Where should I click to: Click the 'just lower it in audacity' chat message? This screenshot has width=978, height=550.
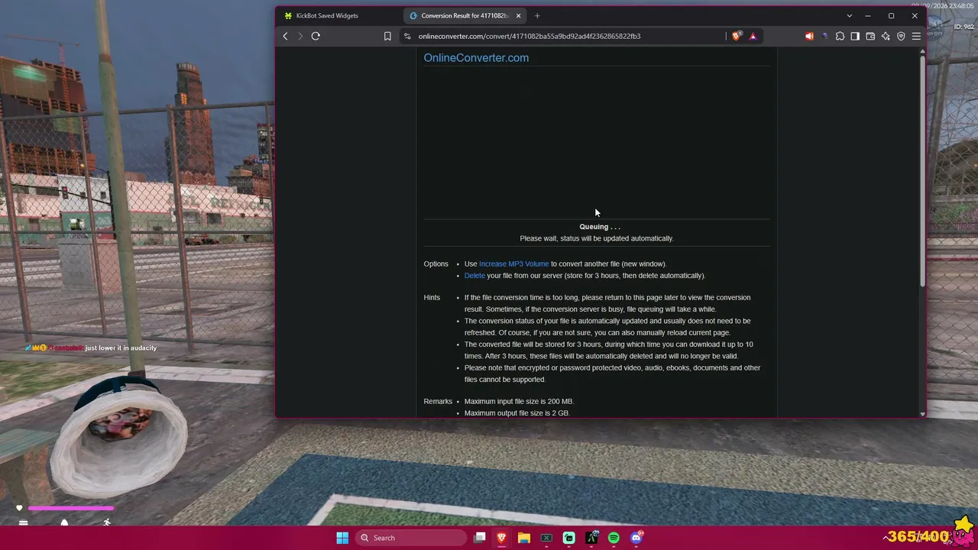pyautogui.click(x=121, y=348)
